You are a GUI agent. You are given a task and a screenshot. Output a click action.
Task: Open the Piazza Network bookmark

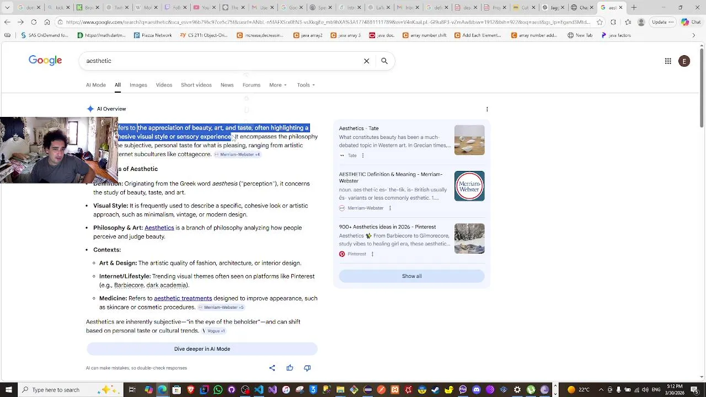click(153, 35)
